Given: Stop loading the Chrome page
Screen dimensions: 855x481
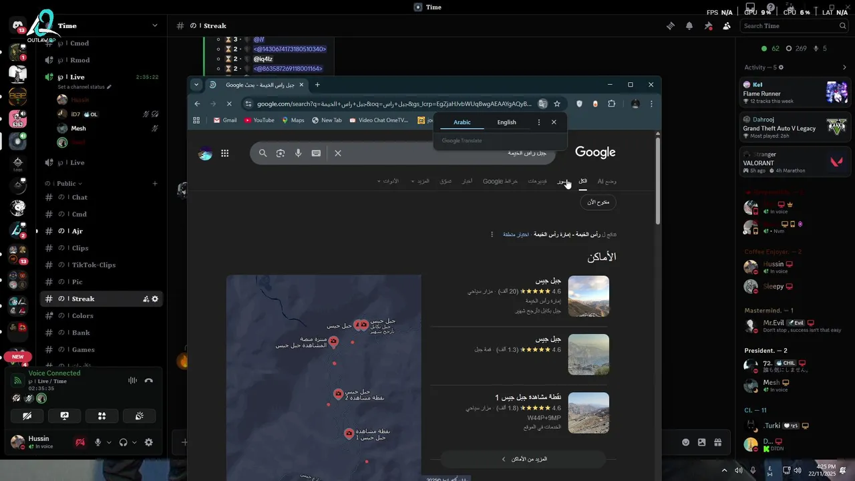Looking at the screenshot, I should click(228, 104).
